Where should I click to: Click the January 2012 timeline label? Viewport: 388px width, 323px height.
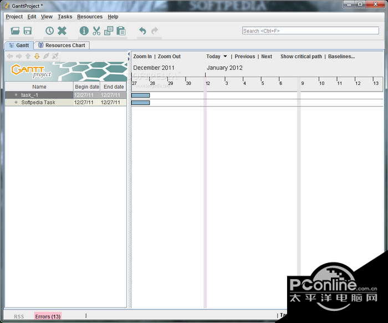click(224, 68)
